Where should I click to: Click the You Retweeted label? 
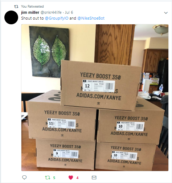pos(32,7)
